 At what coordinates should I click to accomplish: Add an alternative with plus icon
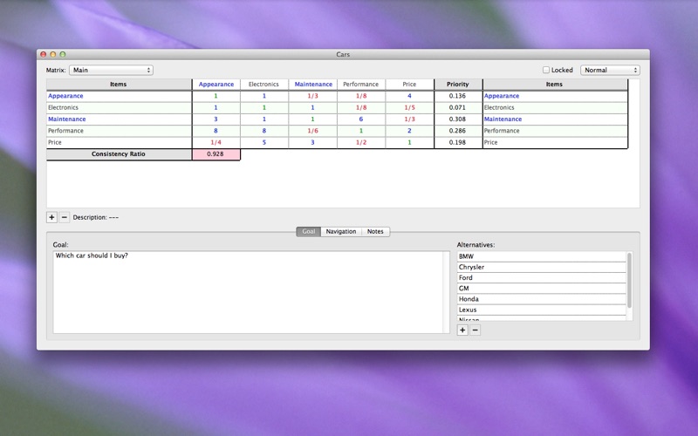[x=462, y=330]
